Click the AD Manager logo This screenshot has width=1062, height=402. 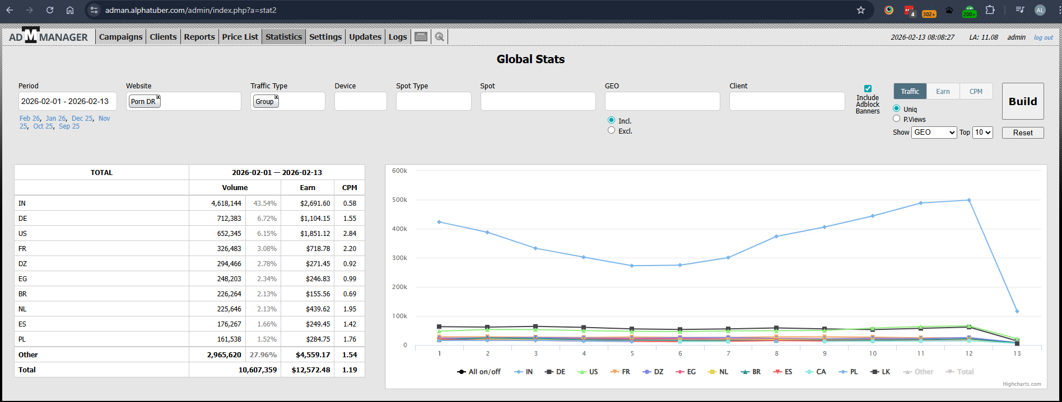click(48, 36)
